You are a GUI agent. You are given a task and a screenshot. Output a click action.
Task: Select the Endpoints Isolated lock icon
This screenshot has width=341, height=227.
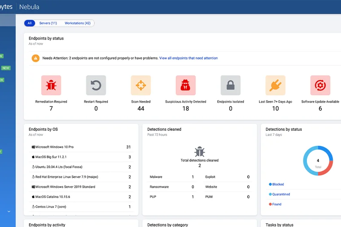231,85
